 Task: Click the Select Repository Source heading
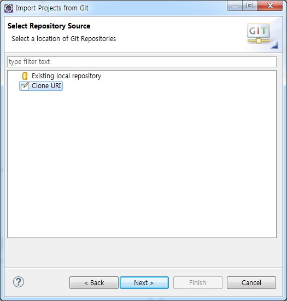click(49, 26)
